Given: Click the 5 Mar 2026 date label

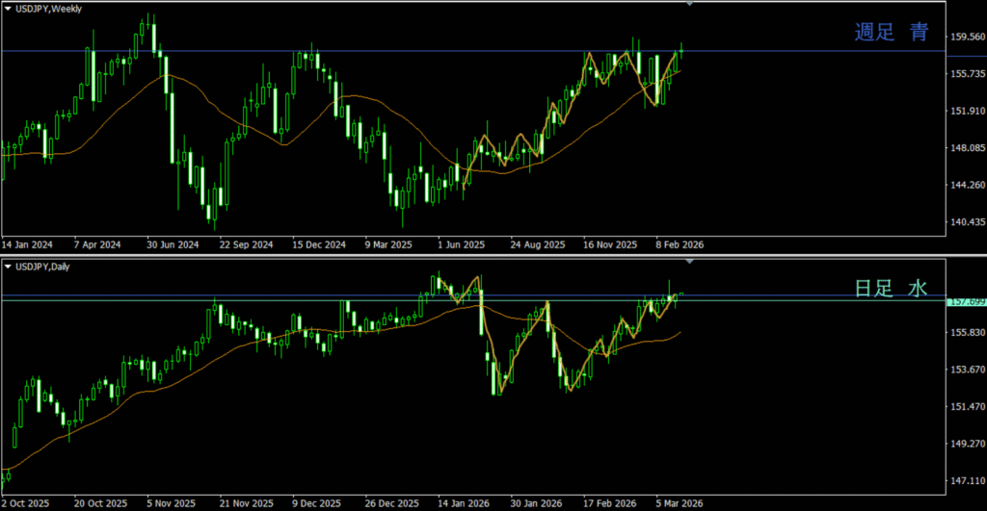Looking at the screenshot, I should coord(680,503).
